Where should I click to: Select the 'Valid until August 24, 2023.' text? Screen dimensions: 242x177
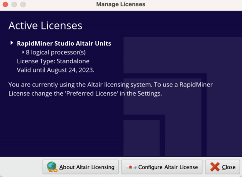55,70
